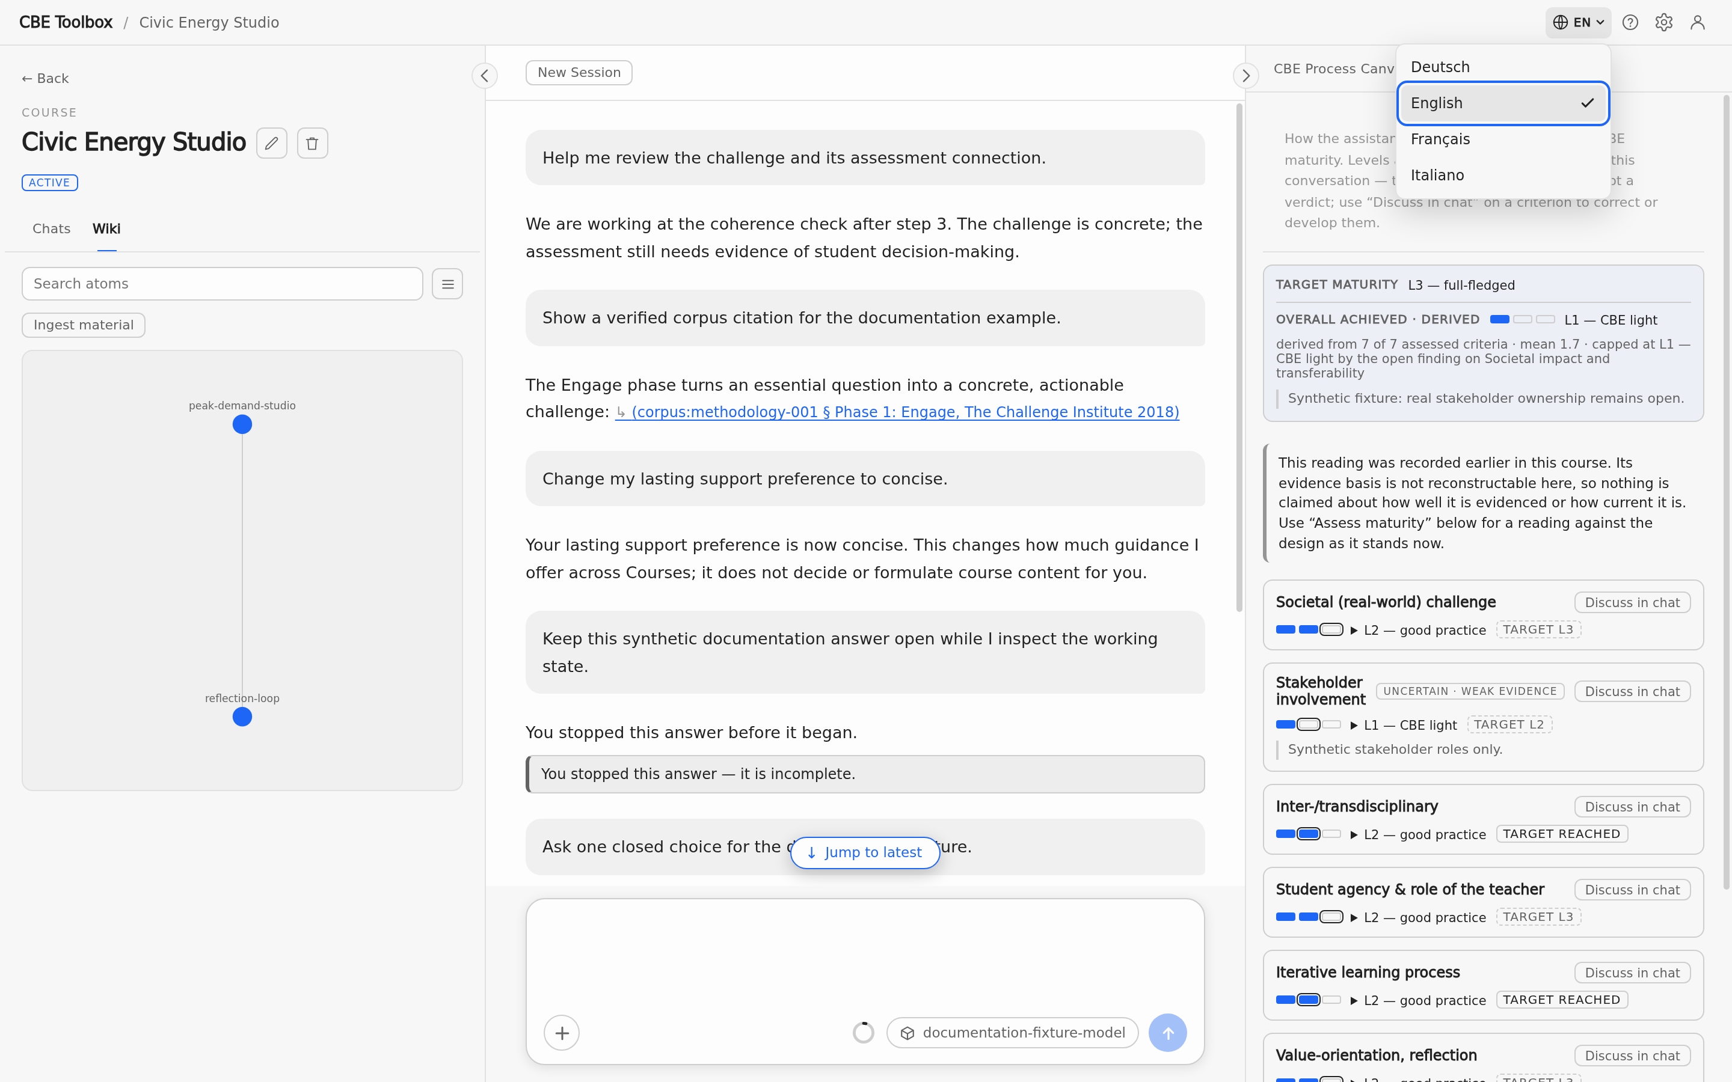Click the Search atoms input field
The height and width of the screenshot is (1082, 1732).
coord(223,284)
